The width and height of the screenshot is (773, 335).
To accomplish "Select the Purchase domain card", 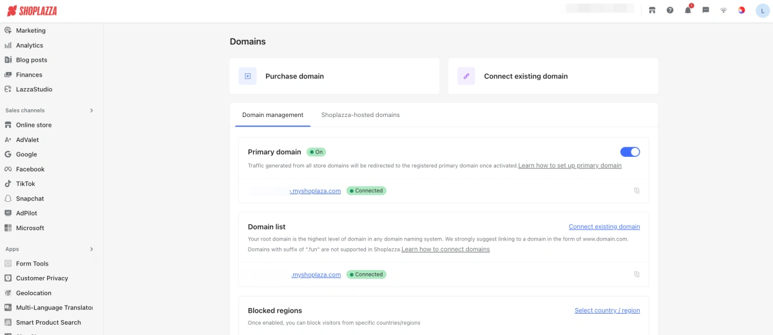I will click(x=334, y=76).
